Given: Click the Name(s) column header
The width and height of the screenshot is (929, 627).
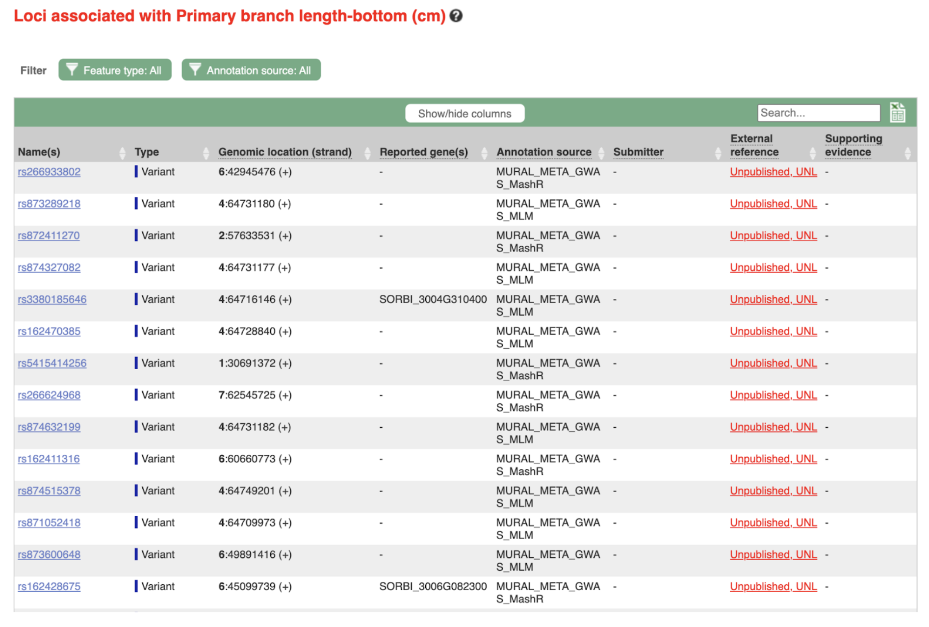Looking at the screenshot, I should 39,152.
